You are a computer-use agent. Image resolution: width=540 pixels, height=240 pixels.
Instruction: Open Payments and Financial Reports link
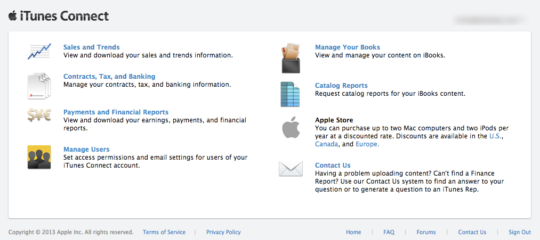click(116, 112)
